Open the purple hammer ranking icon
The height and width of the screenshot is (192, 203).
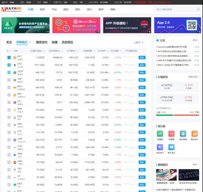click(x=160, y=147)
